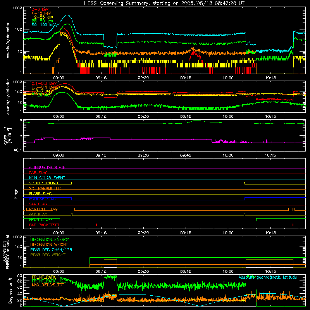Select the ATTENUATOR_STATE flag label
Image resolution: width=310 pixels, height=310 pixels.
point(47,167)
